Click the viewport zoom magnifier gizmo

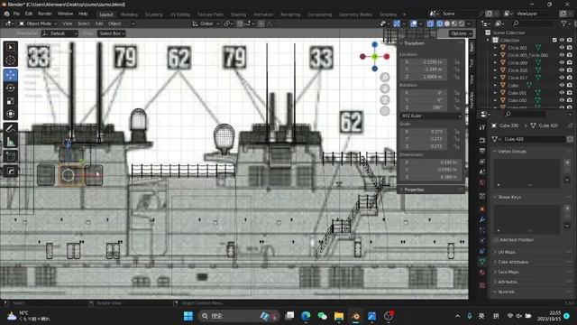(385, 77)
